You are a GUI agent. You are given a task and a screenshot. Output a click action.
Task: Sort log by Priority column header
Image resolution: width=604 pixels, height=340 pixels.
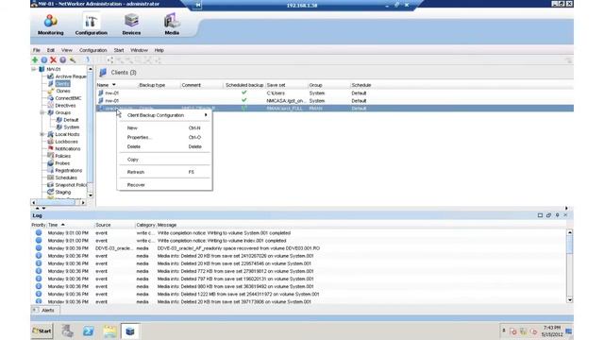click(x=39, y=225)
